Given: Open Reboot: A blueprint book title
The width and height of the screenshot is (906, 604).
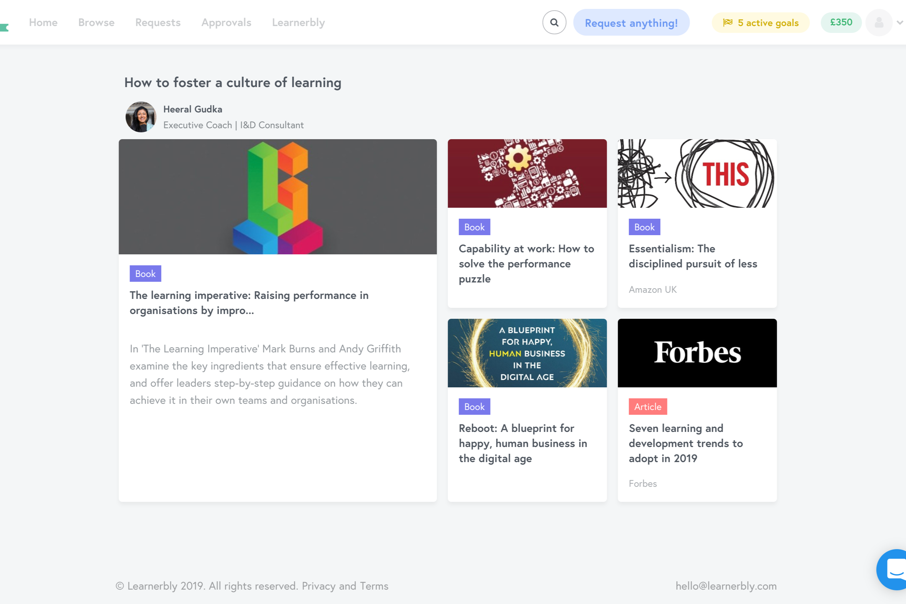Looking at the screenshot, I should coord(523,443).
